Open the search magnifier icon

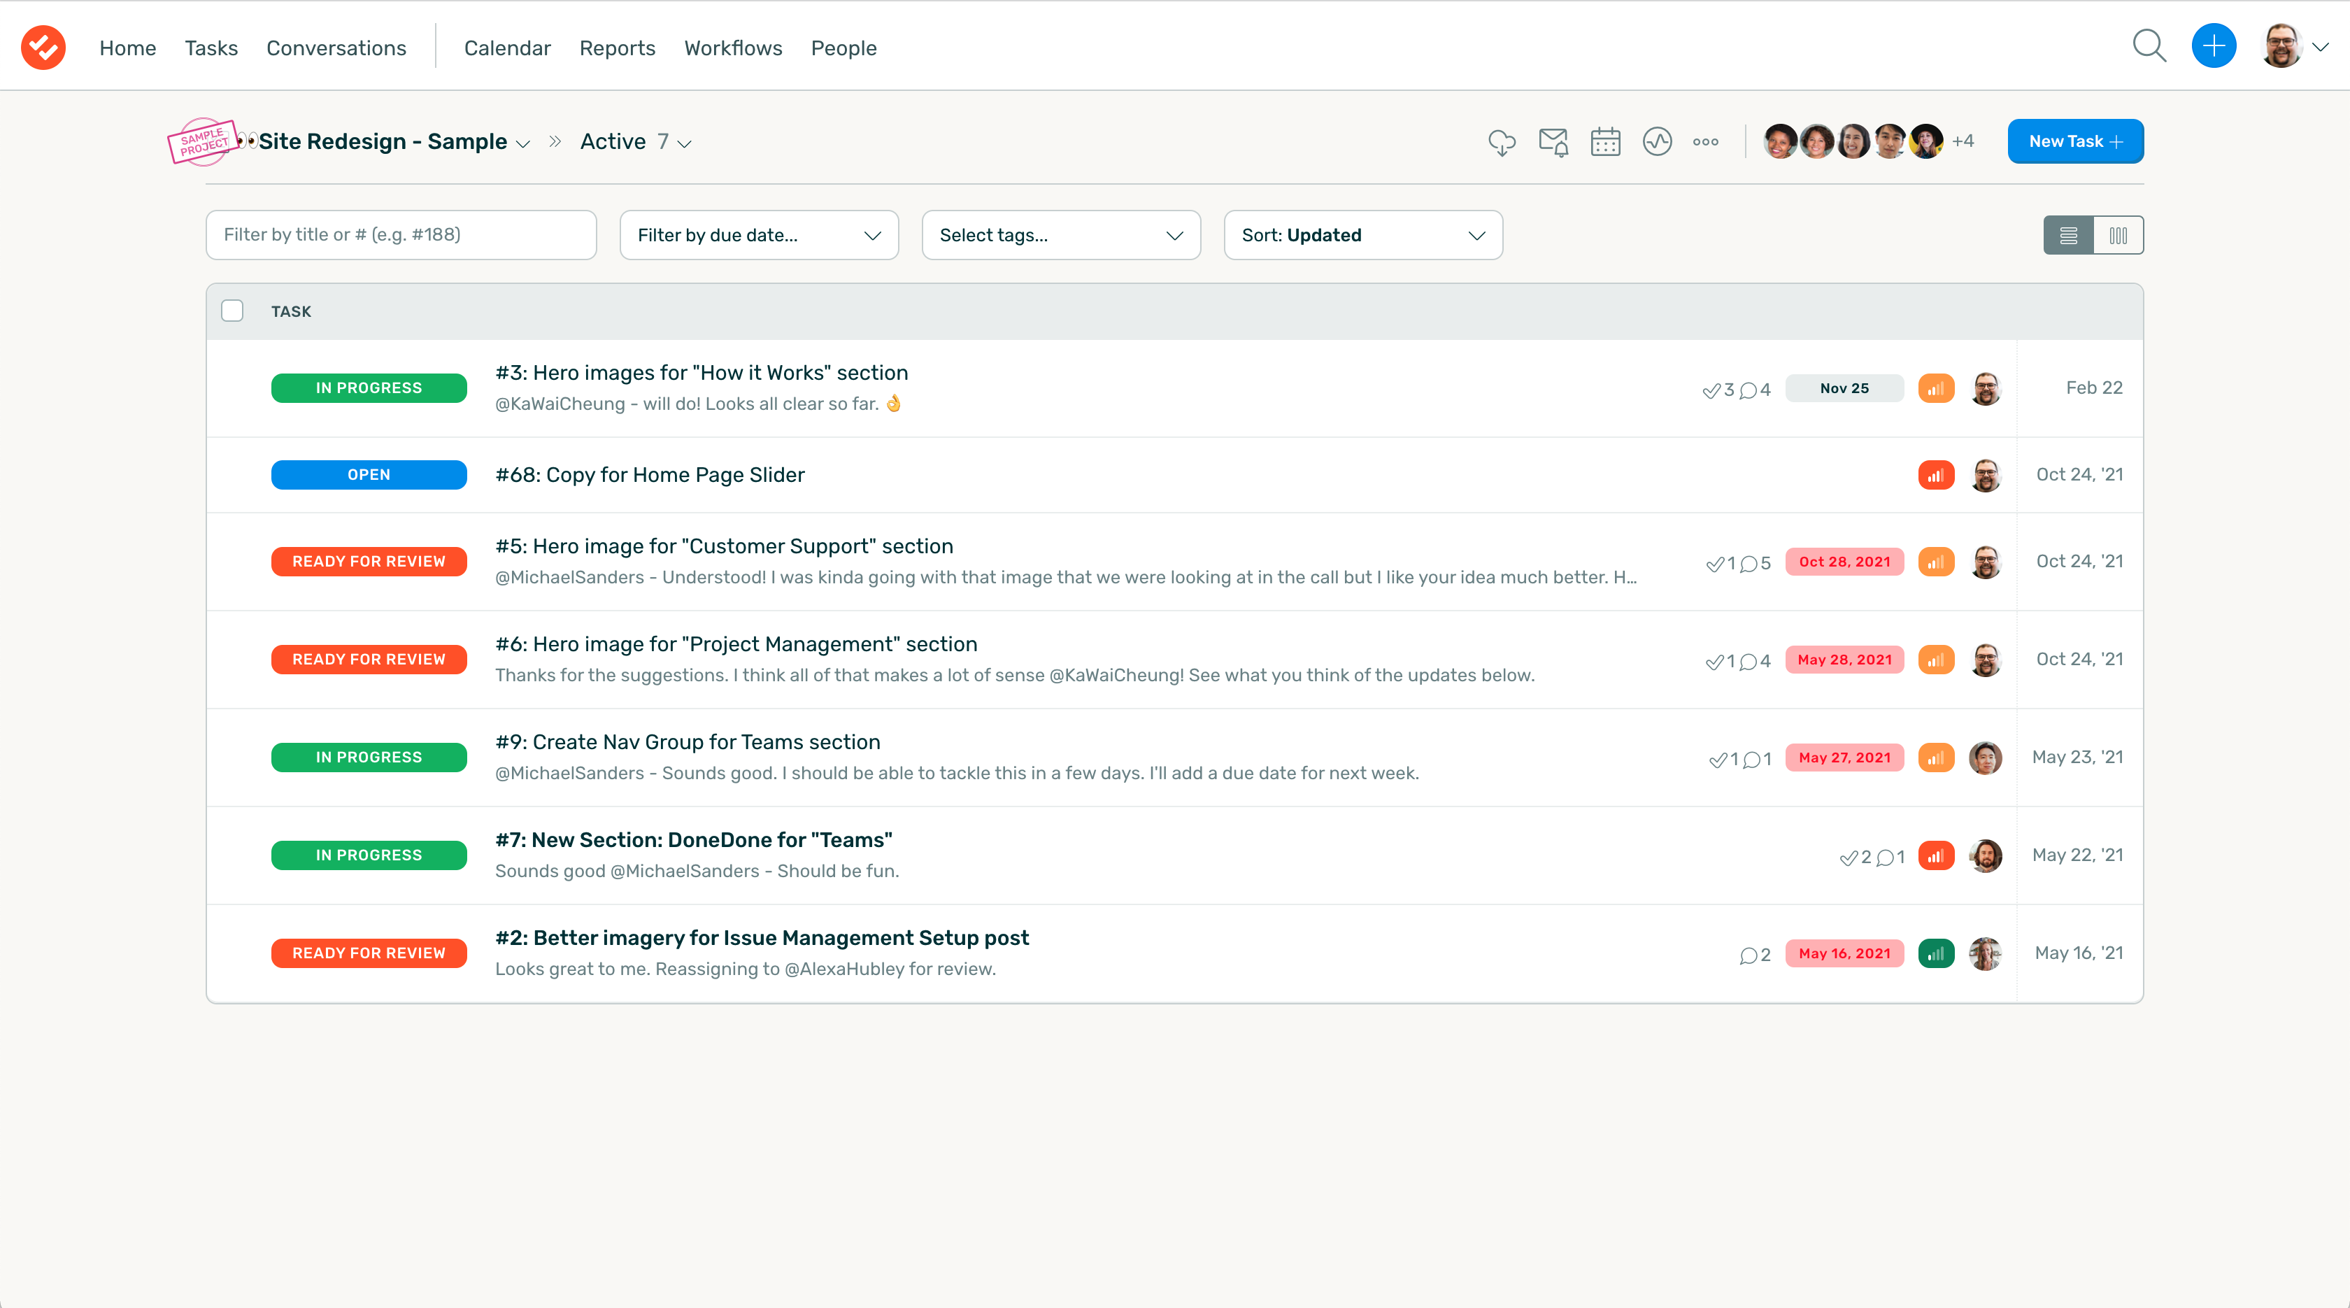(x=2149, y=45)
